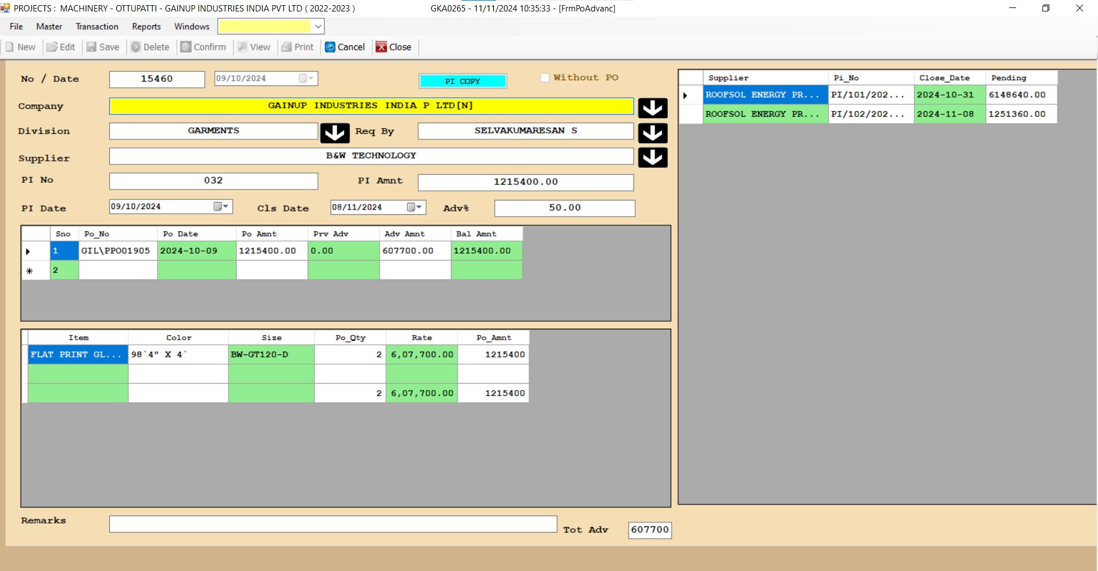The image size is (1098, 571).
Task: Click the Delete toolbar icon
Action: [x=136, y=47]
